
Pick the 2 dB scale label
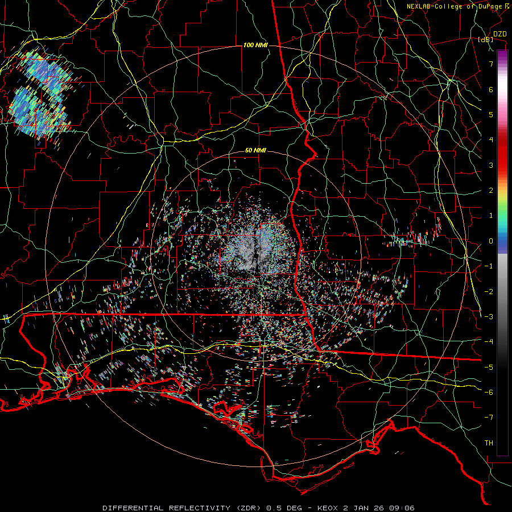[491, 191]
